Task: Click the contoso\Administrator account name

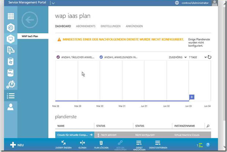Action: pyautogui.click(x=195, y=3)
